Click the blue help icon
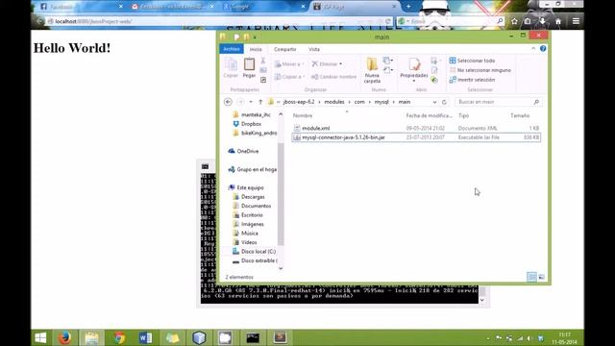The height and width of the screenshot is (346, 615). tap(543, 48)
